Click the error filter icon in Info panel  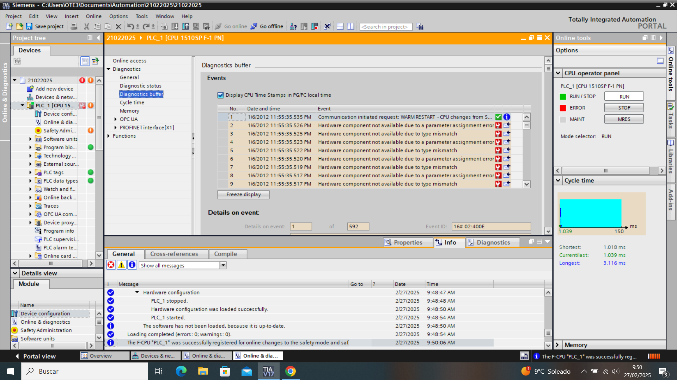pyautogui.click(x=111, y=265)
